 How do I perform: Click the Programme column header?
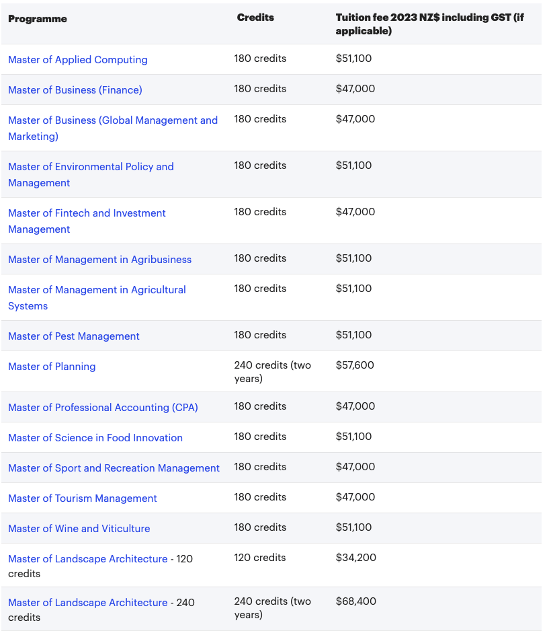click(x=38, y=19)
